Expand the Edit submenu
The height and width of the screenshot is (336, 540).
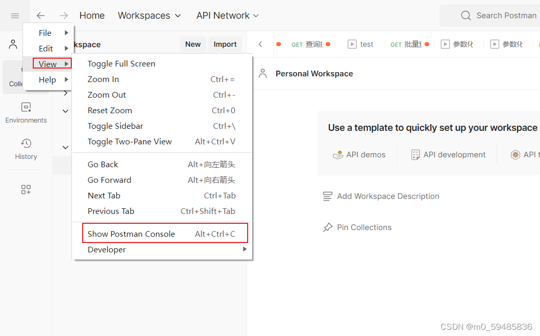click(48, 48)
